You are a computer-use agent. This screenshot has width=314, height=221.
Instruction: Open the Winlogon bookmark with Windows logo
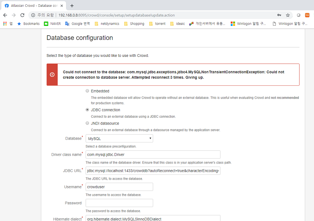pos(248,24)
